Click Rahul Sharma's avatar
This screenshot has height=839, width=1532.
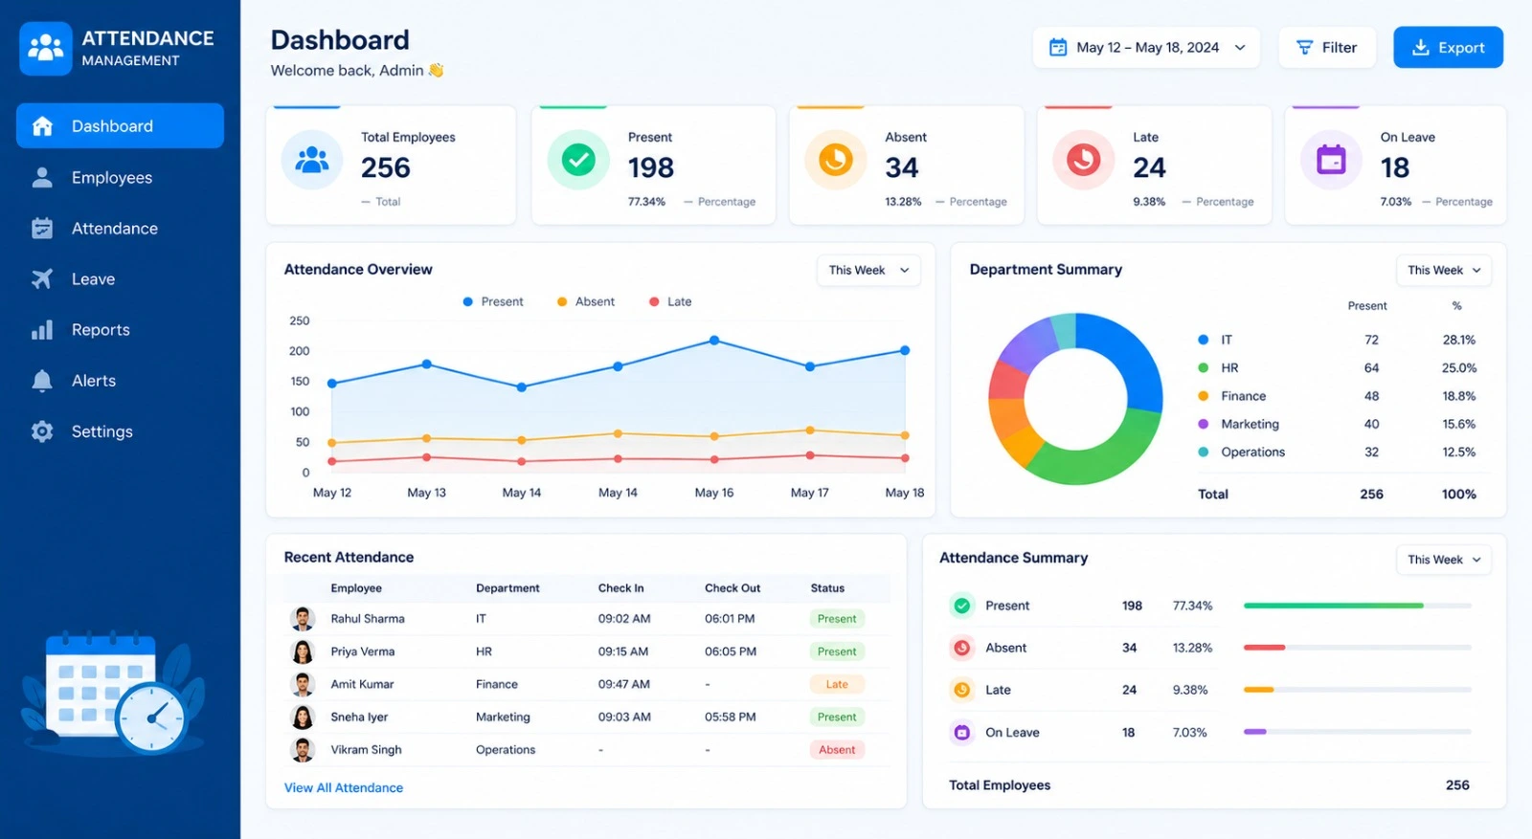pos(303,619)
